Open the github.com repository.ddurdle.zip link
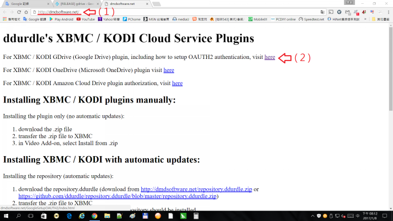The height and width of the screenshot is (221, 393). pos(117,196)
